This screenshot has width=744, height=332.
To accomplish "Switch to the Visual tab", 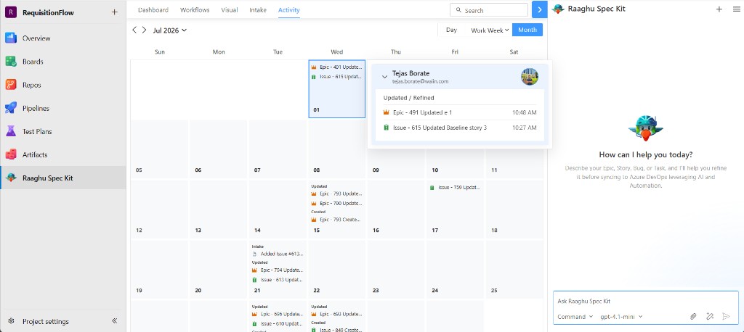I will tap(230, 10).
